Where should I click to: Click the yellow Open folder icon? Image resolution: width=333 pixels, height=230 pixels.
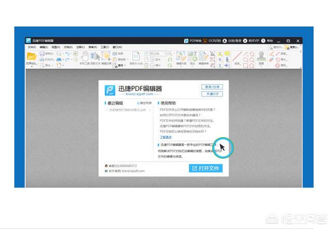32,57
